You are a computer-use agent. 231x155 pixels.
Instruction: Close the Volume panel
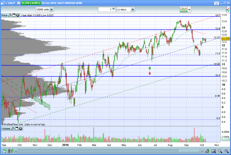(x=21, y=129)
